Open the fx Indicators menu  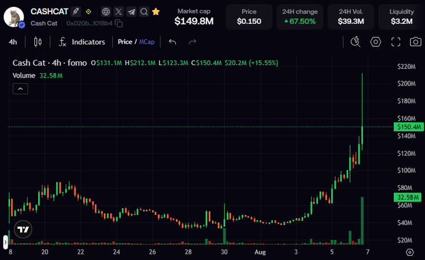(x=82, y=42)
